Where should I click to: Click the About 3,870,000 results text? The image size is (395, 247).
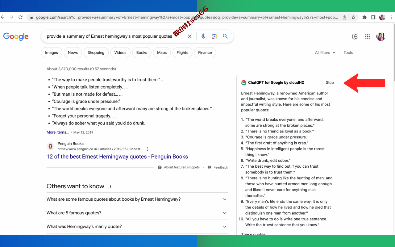(81, 69)
